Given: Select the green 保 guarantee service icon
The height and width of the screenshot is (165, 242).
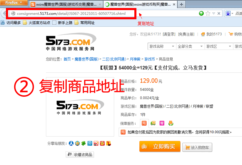Looking at the screenshot, I should click(x=171, y=123).
